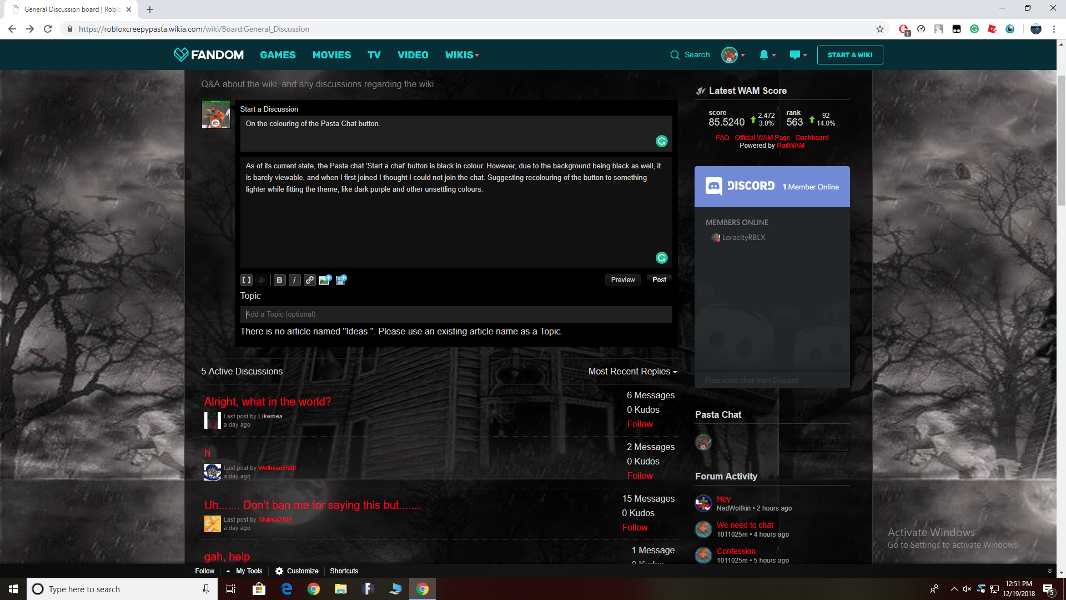Click the Fandom logo icon
This screenshot has height=600, width=1066.
click(x=179, y=54)
